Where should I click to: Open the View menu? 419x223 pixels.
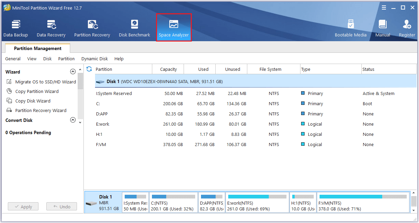(x=32, y=59)
